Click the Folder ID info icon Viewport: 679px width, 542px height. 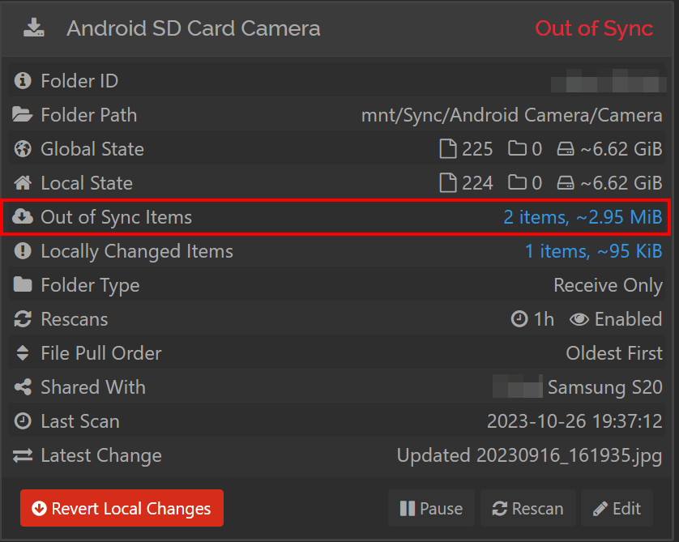click(23, 80)
